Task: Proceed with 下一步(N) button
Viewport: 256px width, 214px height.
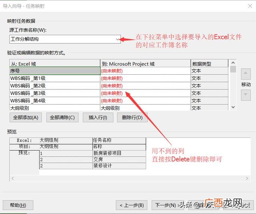Action: point(168,205)
